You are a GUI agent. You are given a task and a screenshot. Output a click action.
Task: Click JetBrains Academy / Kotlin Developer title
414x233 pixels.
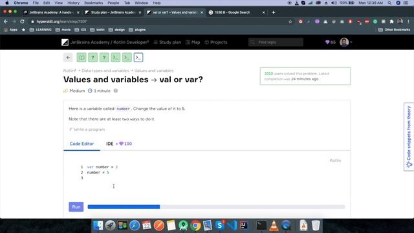[x=109, y=42]
